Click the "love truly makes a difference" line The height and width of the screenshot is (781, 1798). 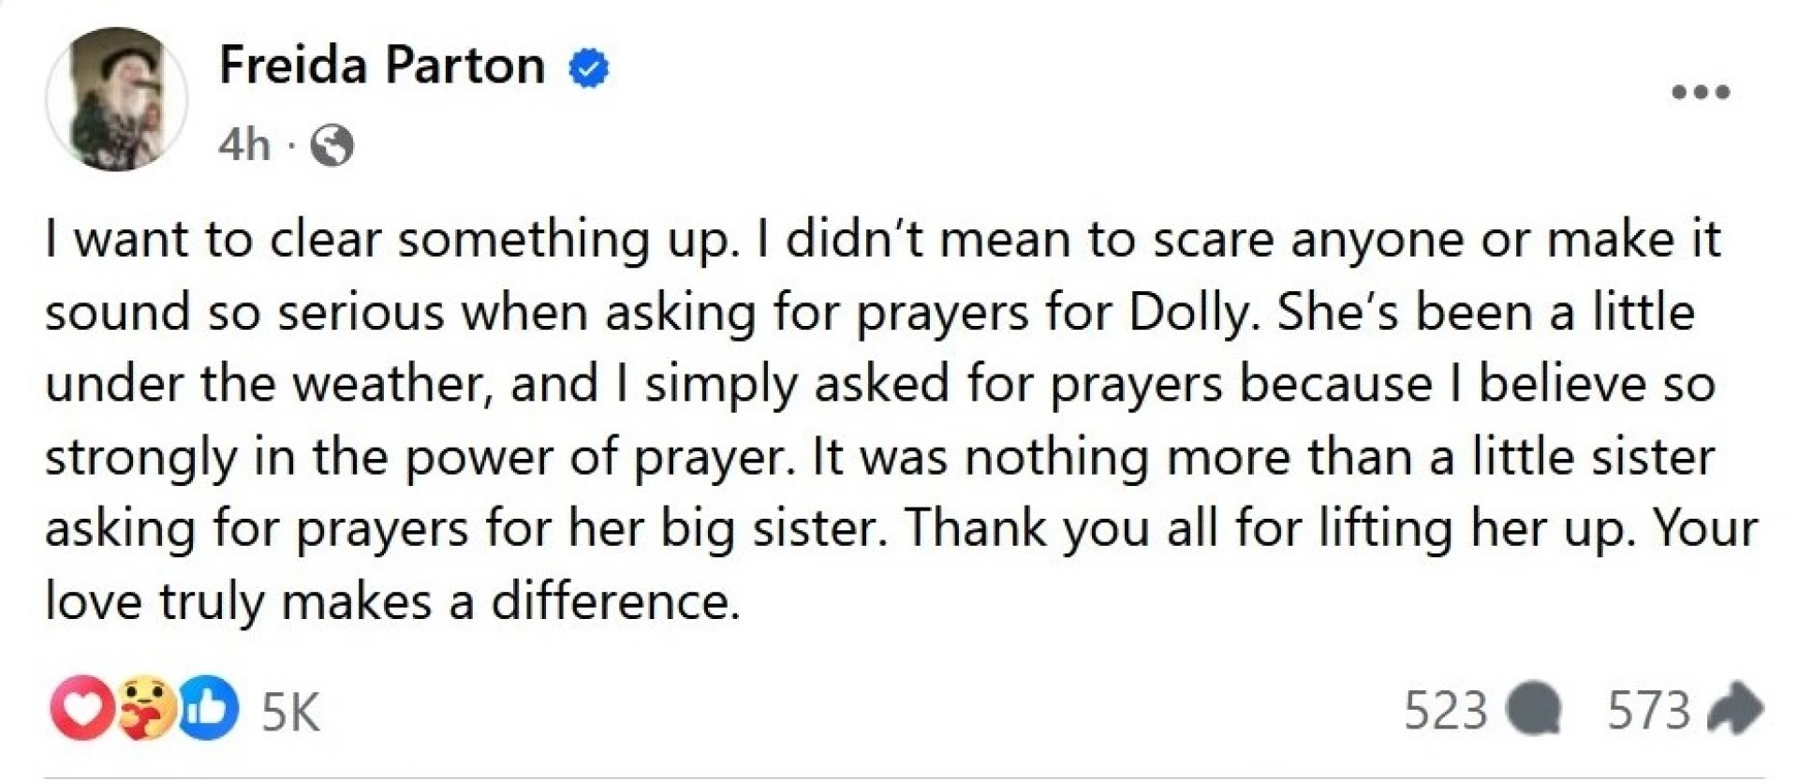[392, 602]
